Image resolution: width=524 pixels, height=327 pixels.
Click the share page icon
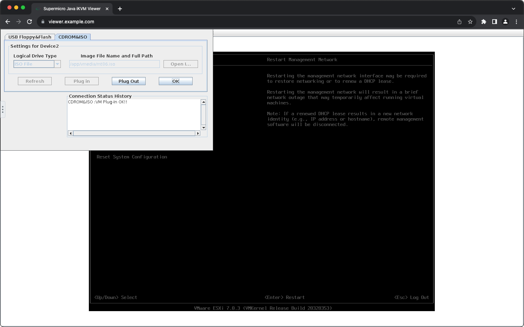tap(459, 22)
